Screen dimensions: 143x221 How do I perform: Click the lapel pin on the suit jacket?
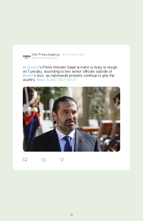81,141
